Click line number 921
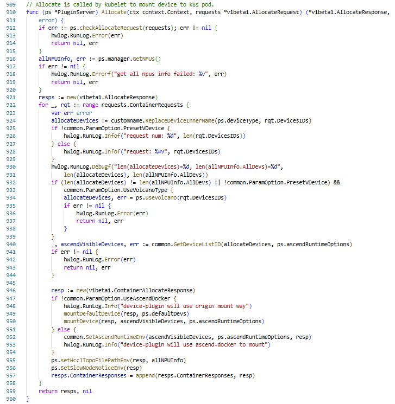This screenshot has width=395, height=404. 11,98
